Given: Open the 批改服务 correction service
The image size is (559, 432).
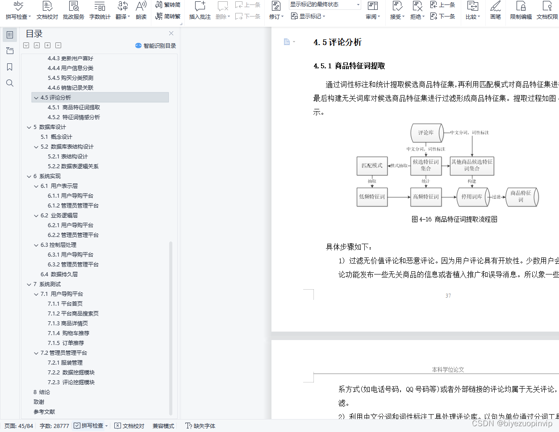Looking at the screenshot, I should point(74,11).
